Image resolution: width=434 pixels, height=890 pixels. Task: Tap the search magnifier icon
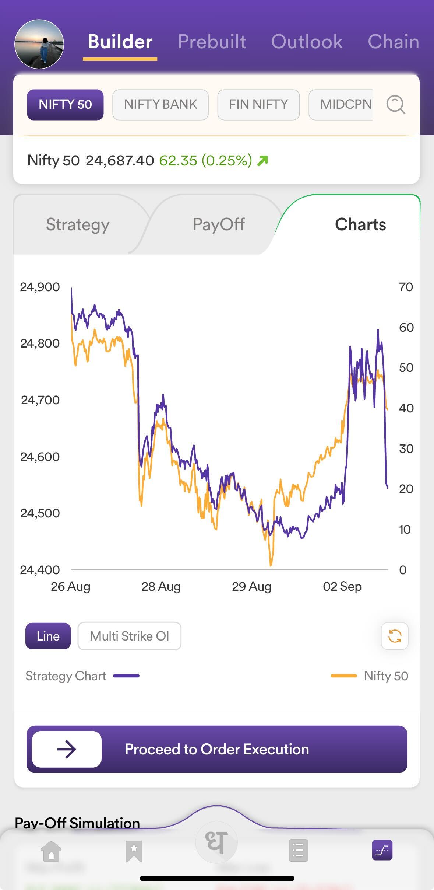(396, 105)
